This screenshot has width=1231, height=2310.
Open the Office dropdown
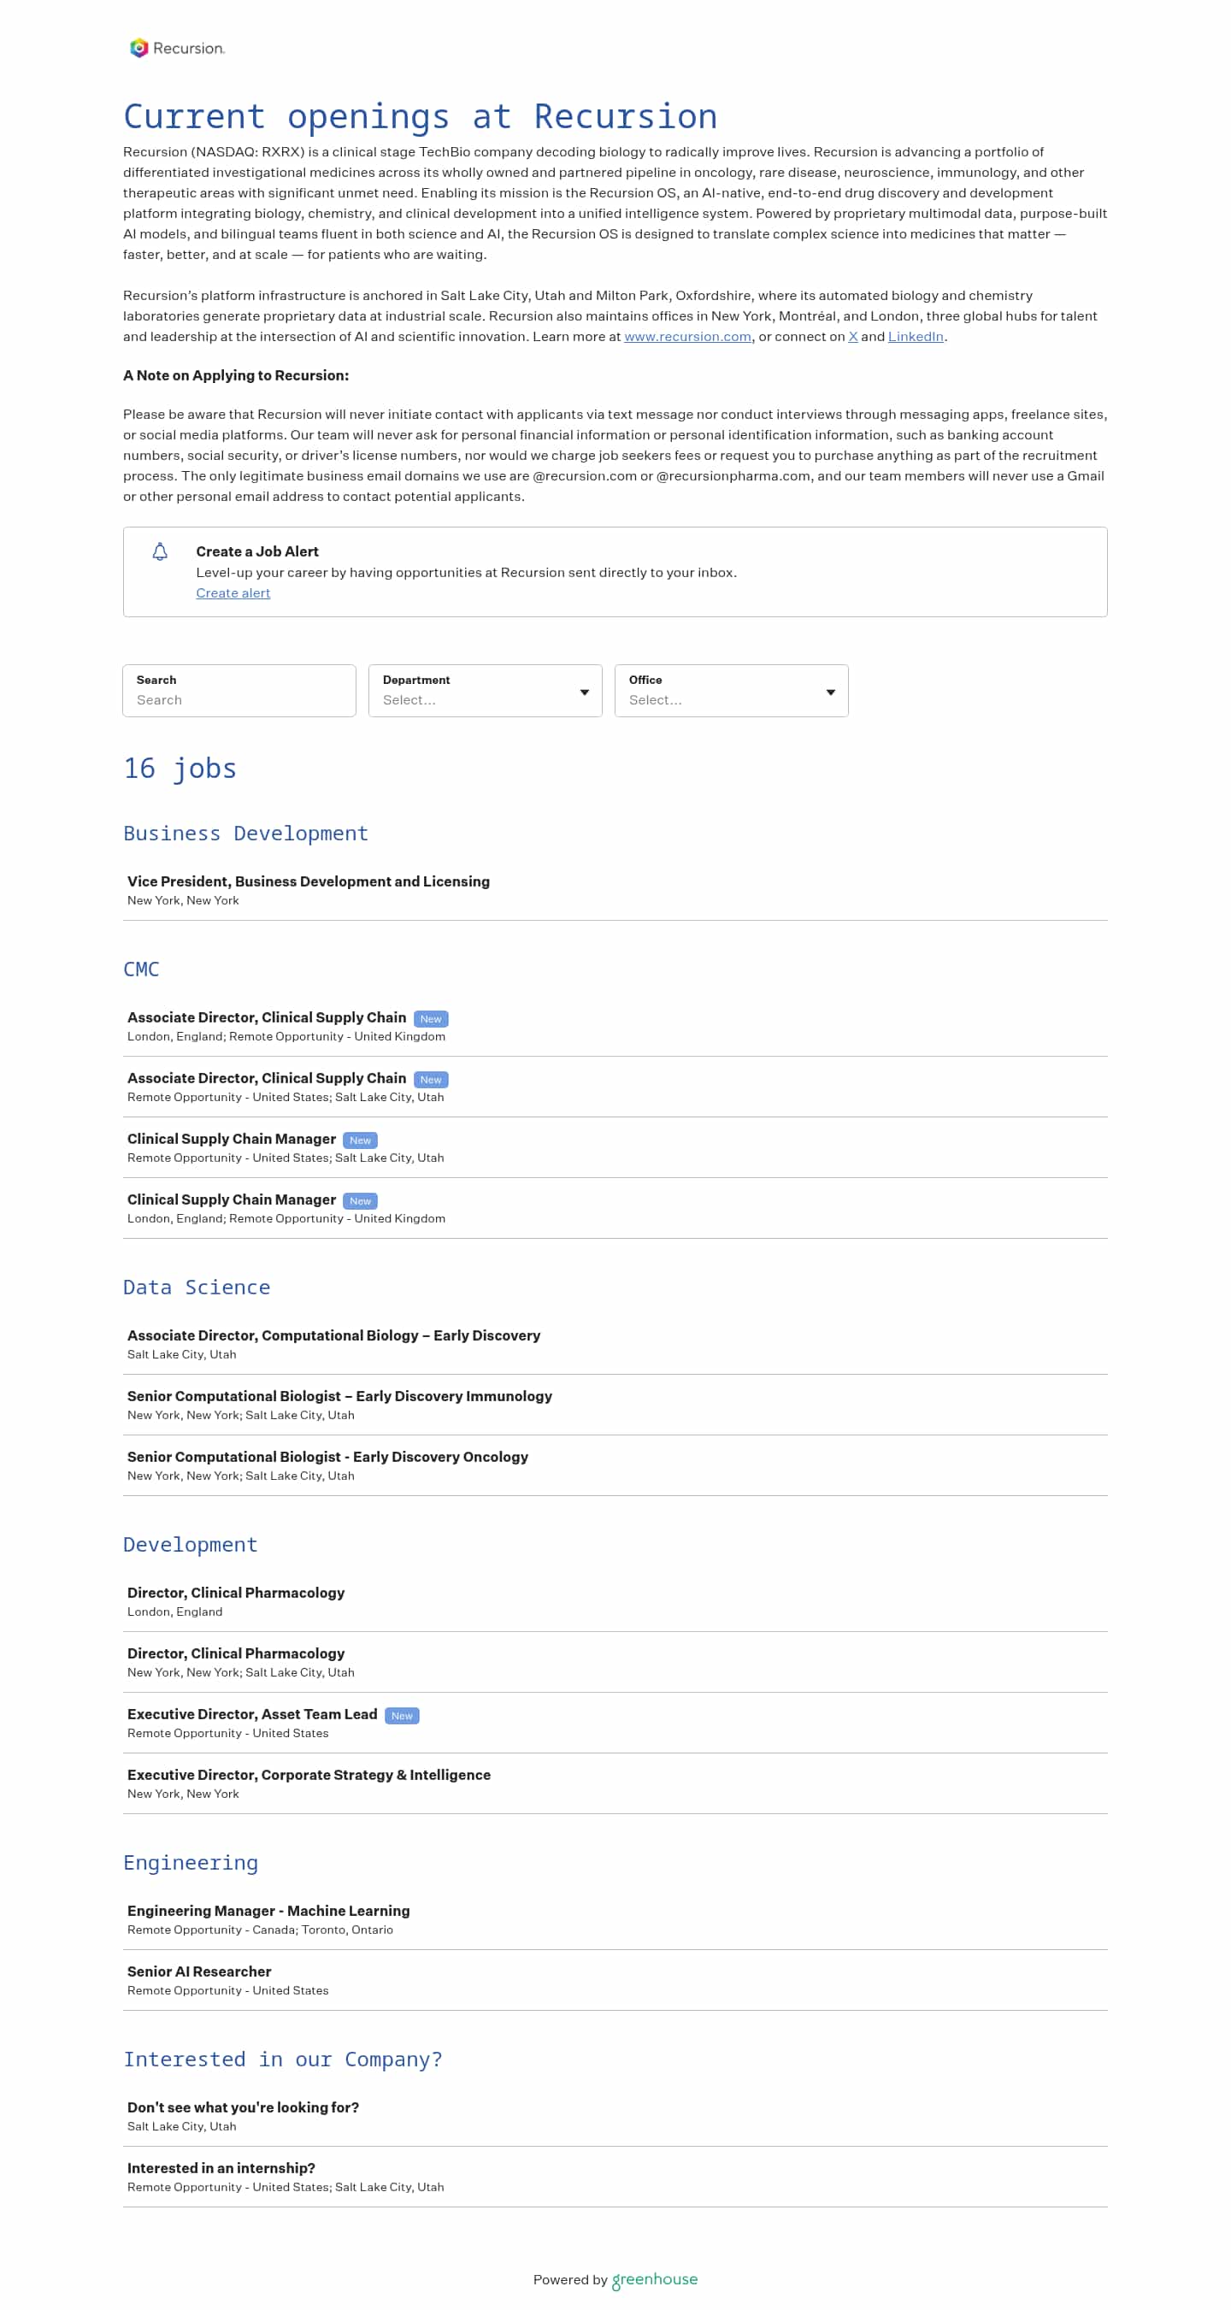732,691
